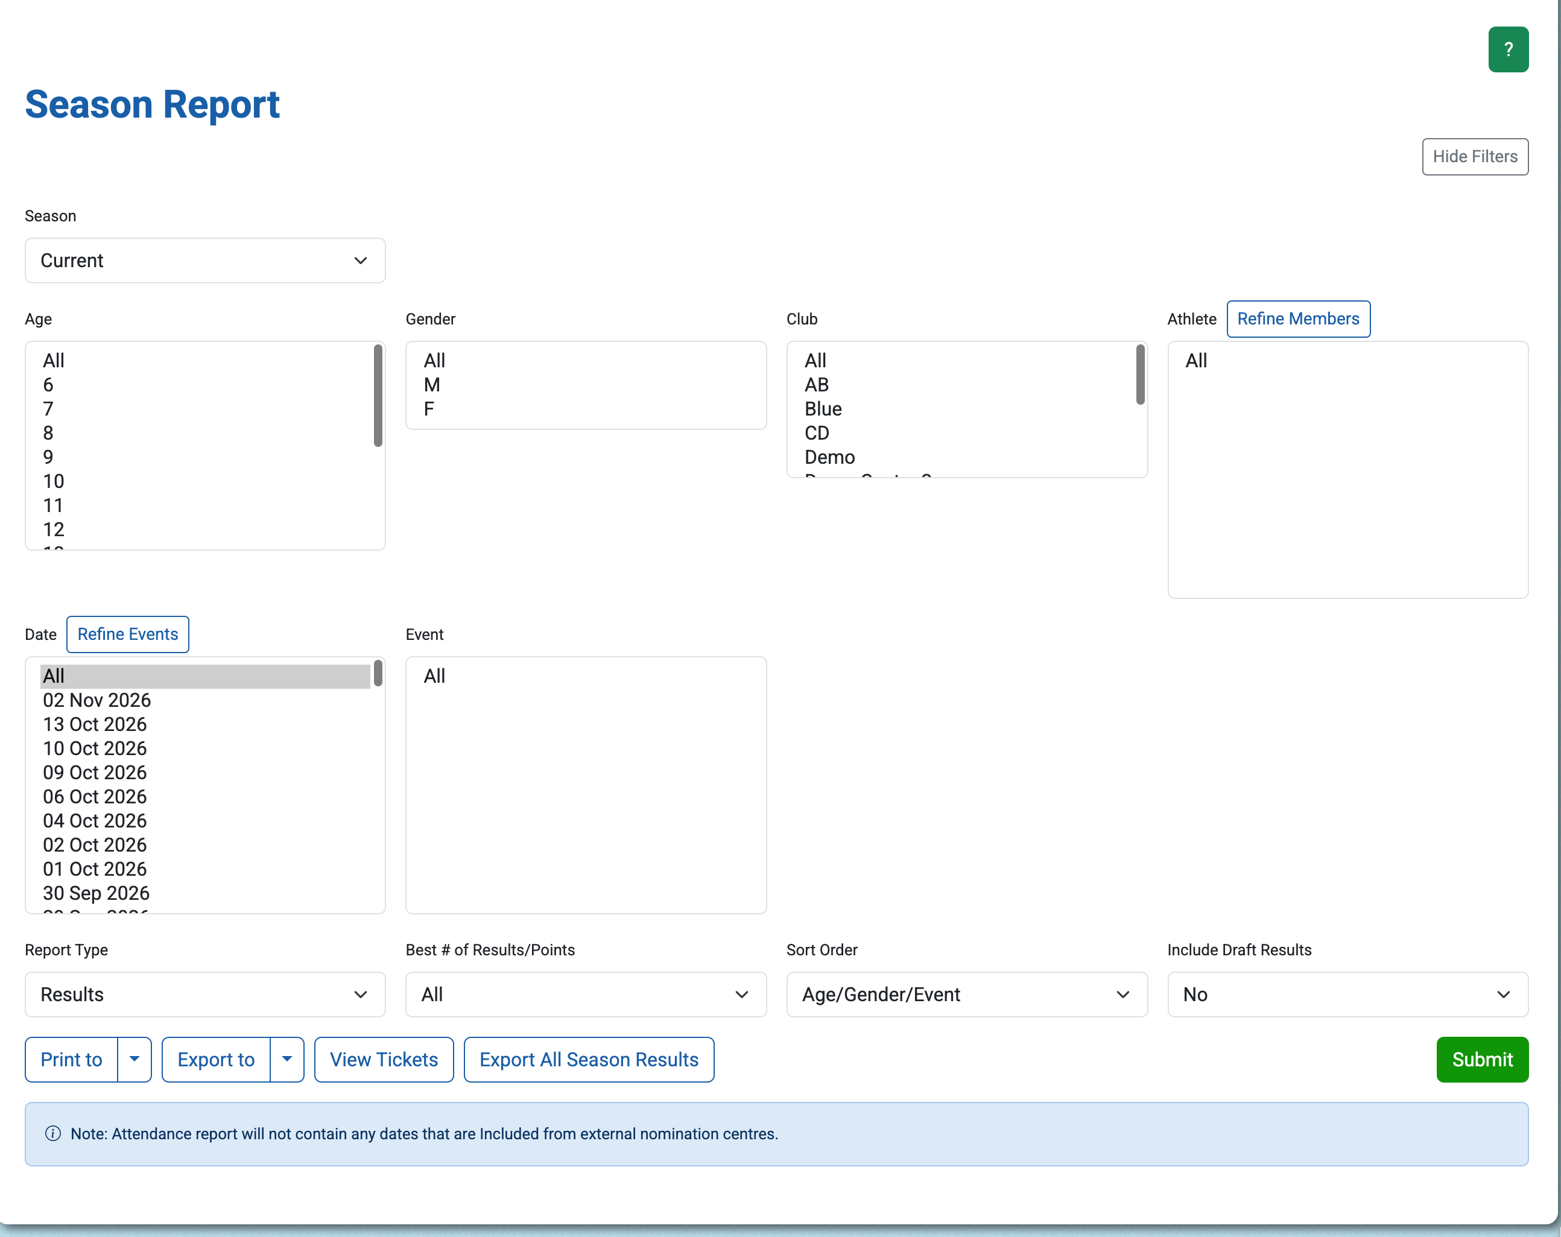Screen dimensions: 1561x1237
Task: Select All in the Date list
Action: tap(206, 676)
